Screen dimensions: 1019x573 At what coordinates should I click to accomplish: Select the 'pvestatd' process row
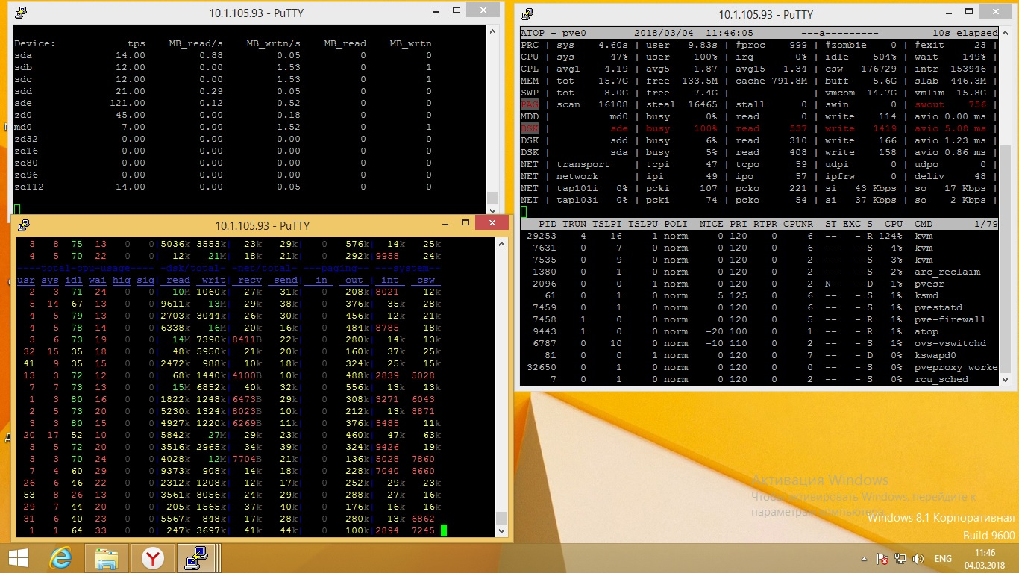tap(759, 307)
